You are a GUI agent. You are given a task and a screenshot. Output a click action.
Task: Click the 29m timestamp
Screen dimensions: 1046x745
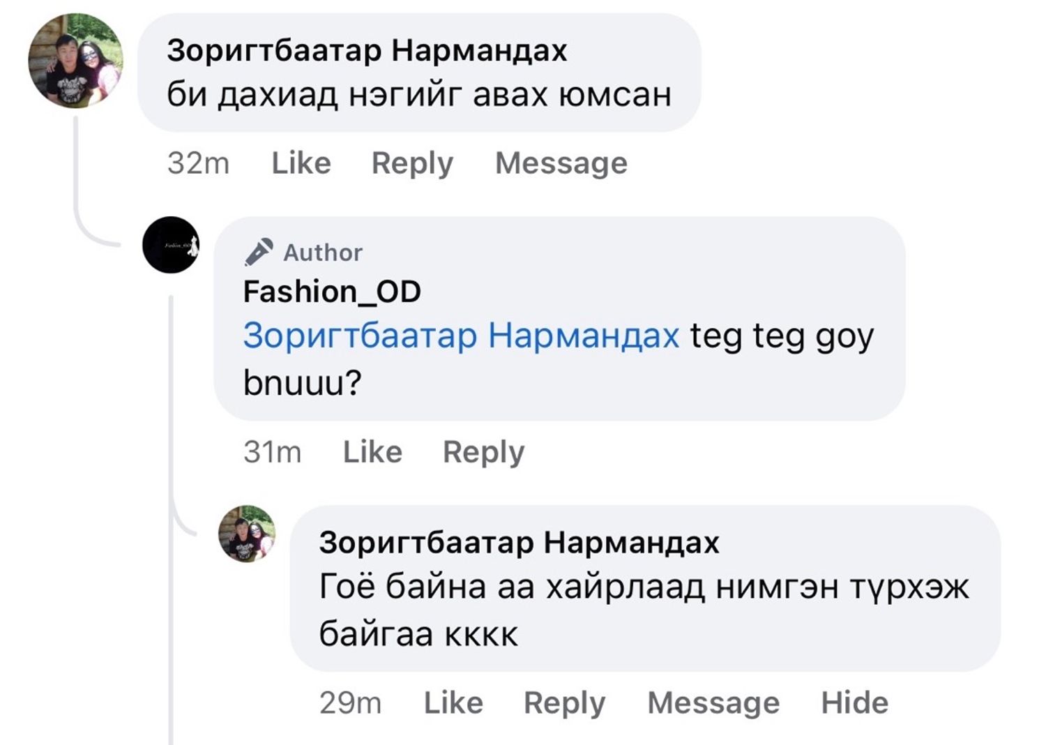pos(350,702)
